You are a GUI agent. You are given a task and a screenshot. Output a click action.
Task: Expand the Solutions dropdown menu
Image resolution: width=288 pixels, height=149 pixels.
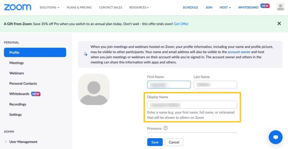click(x=49, y=7)
